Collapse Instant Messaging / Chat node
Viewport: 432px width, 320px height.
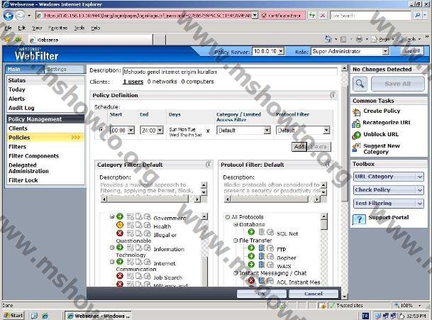236,273
